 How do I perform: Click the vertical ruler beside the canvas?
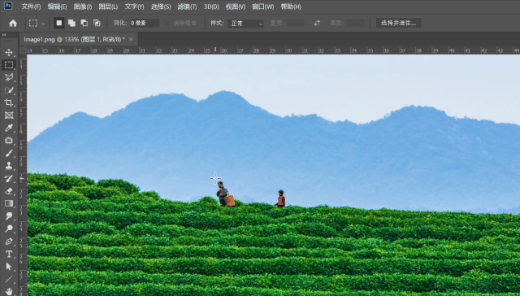[x=23, y=175]
